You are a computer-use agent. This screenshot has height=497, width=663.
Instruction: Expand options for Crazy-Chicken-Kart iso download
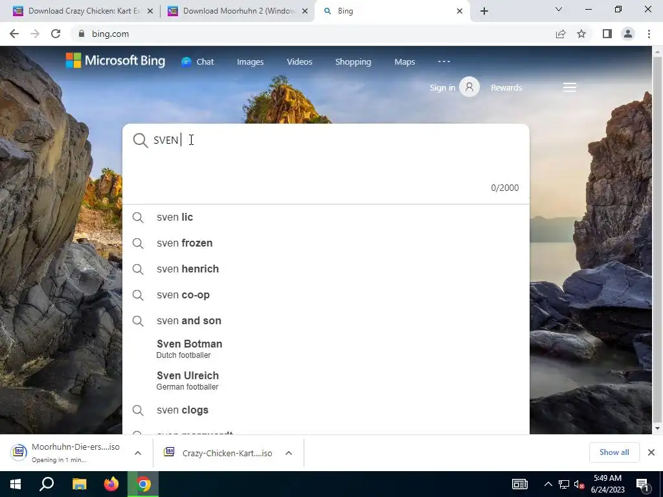pos(289,453)
